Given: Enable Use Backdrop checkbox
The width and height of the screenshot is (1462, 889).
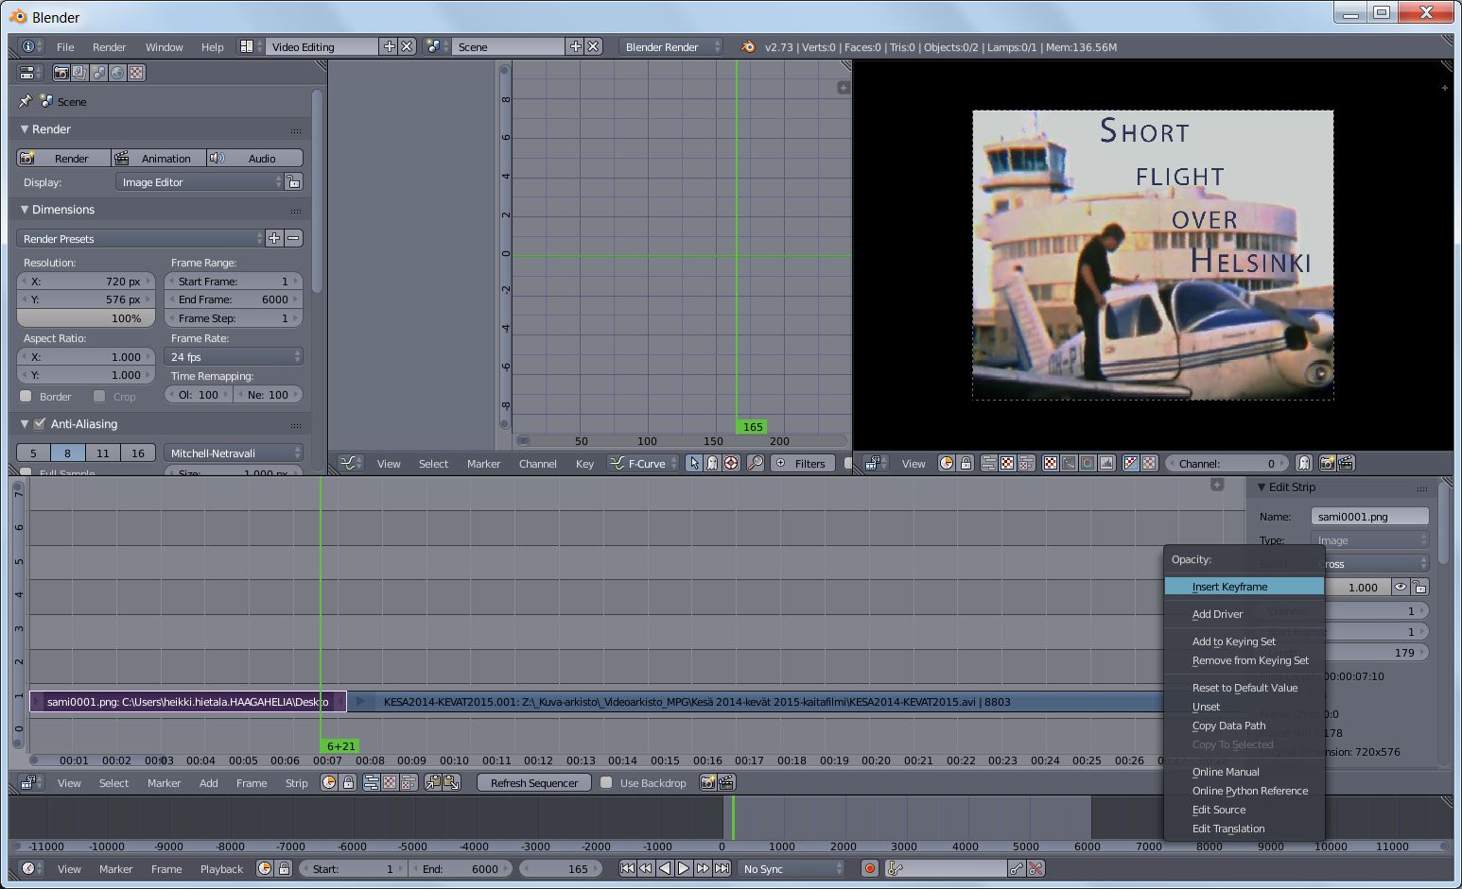Looking at the screenshot, I should pyautogui.click(x=607, y=782).
